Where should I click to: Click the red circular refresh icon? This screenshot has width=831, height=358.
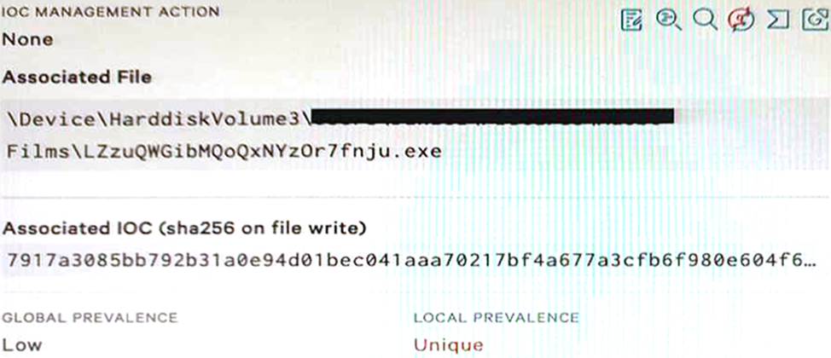coord(741,20)
